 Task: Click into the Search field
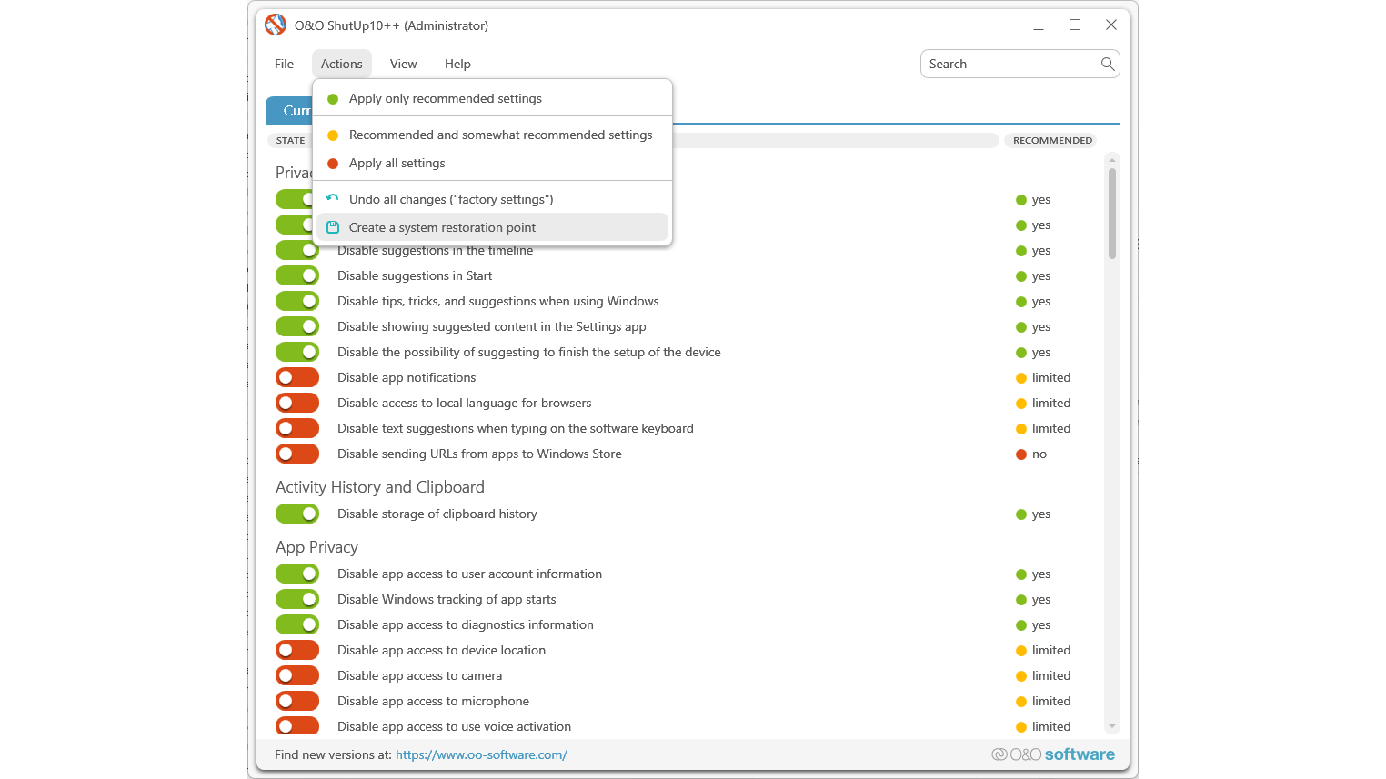[1009, 64]
